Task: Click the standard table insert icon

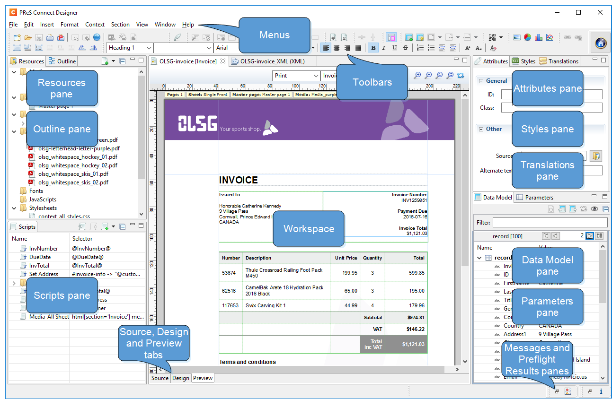Action: [409, 37]
